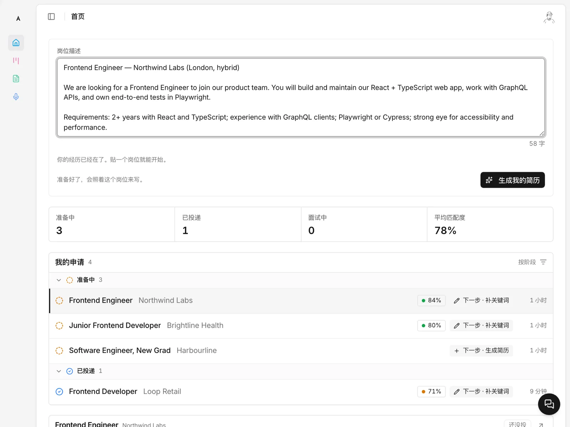Click status circle of Software Engineer, New Grad
570x427 pixels.
[x=59, y=350]
